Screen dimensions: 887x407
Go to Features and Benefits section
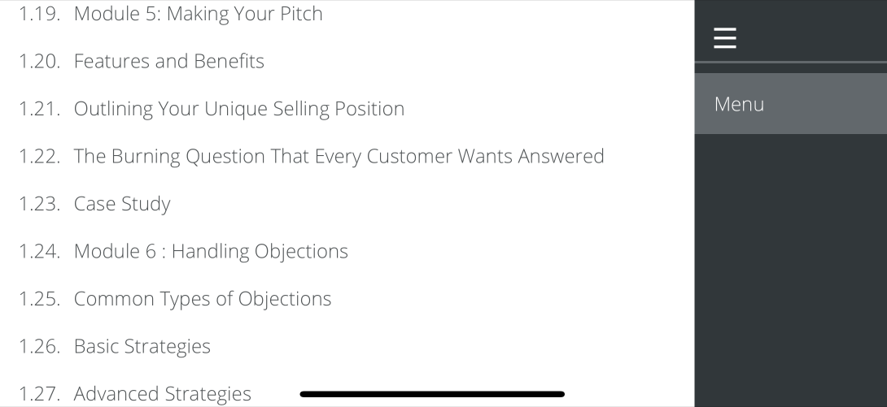click(x=168, y=61)
